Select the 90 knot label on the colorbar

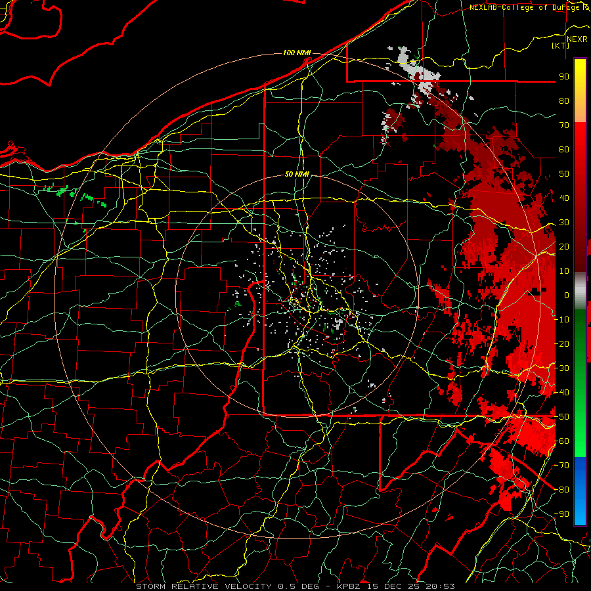(x=564, y=77)
